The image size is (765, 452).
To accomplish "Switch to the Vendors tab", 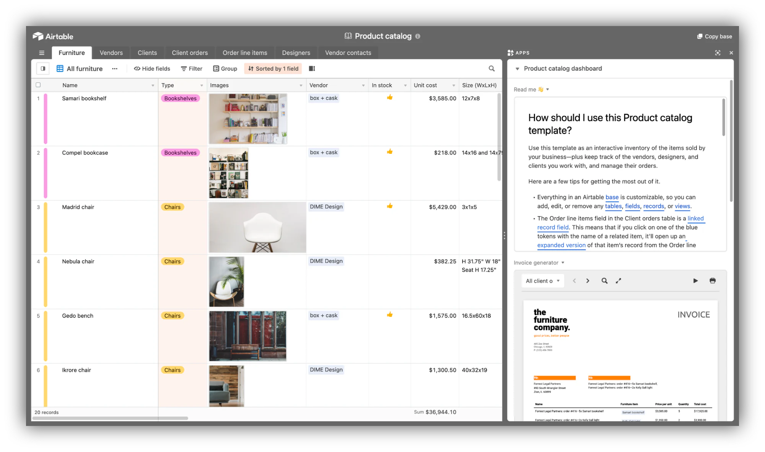I will tap(111, 53).
